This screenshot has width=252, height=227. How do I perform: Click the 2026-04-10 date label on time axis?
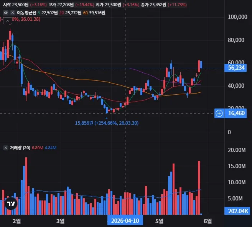coord(125,221)
